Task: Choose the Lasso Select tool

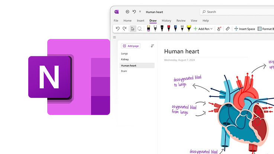Action: pyautogui.click(x=140, y=29)
